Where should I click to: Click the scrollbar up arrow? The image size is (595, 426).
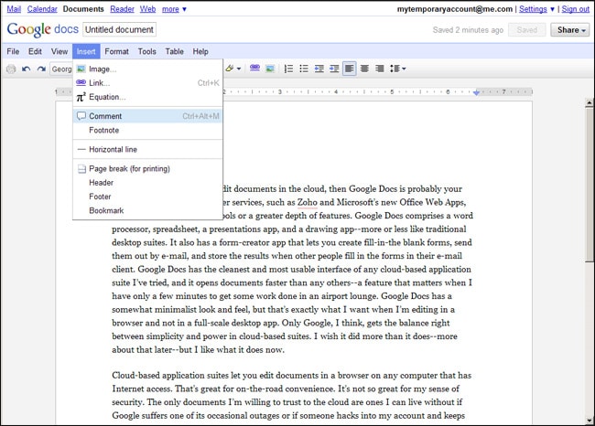pos(589,102)
